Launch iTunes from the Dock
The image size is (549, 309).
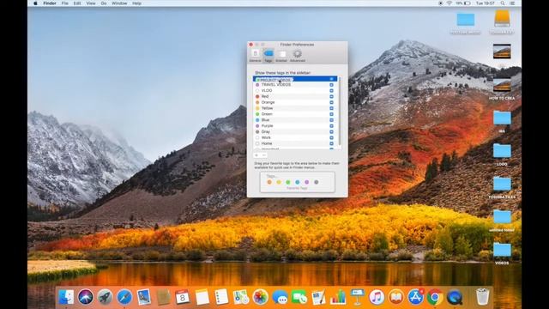pos(377,297)
